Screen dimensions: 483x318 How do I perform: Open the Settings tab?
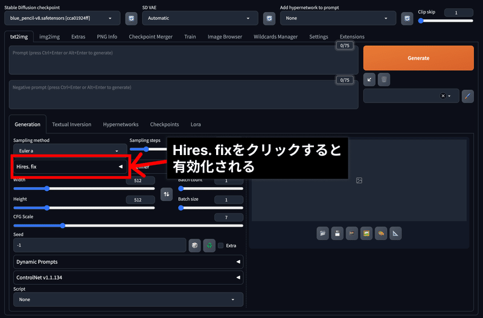319,37
